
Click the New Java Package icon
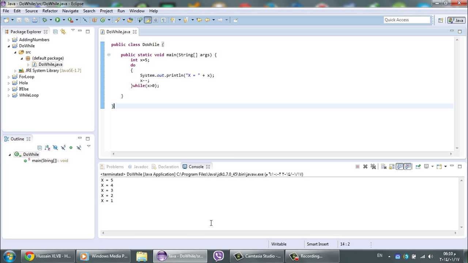94,20
